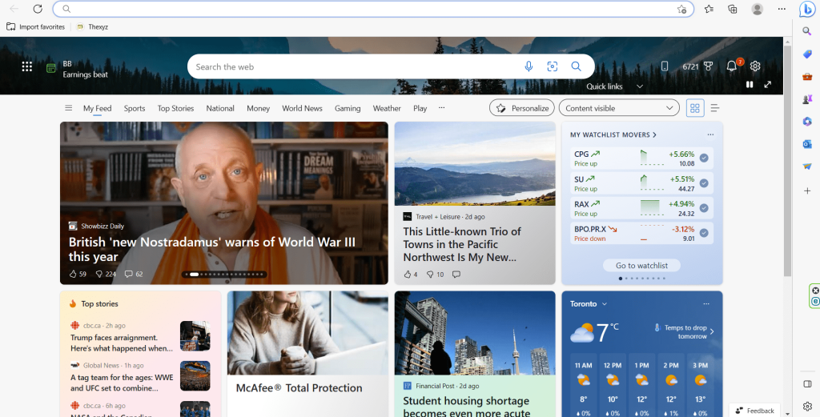The height and width of the screenshot is (417, 820).
Task: Open the weather card more options
Action: pos(706,303)
